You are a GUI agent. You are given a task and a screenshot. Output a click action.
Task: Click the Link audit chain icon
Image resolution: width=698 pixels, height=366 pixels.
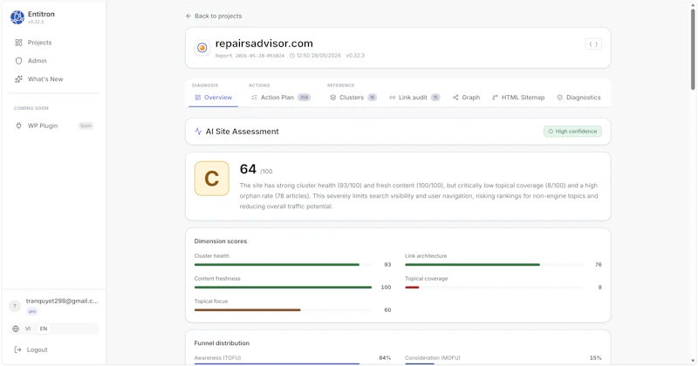pyautogui.click(x=392, y=98)
